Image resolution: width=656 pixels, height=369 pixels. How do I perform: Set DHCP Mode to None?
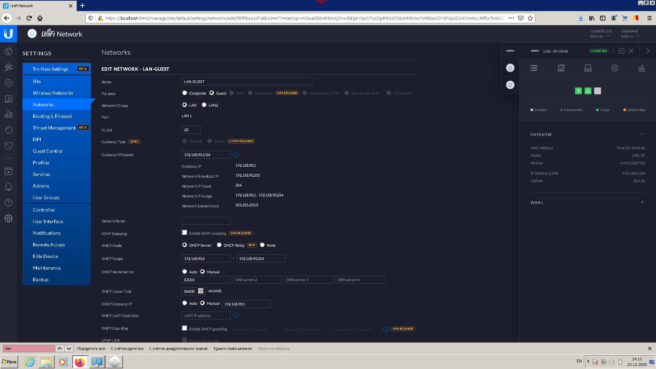[262, 245]
